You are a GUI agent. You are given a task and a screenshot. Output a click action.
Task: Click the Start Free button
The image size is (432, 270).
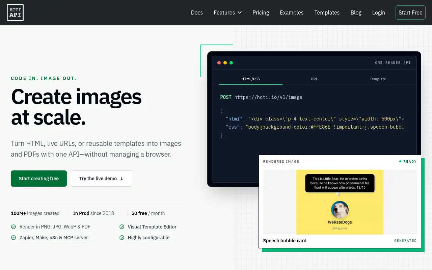click(x=410, y=12)
